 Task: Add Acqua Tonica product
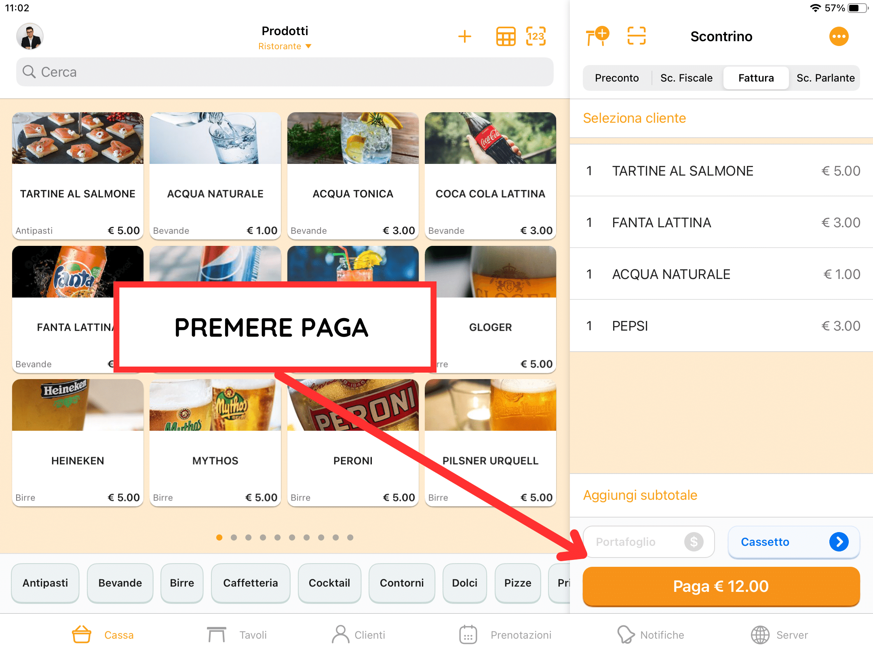[353, 175]
